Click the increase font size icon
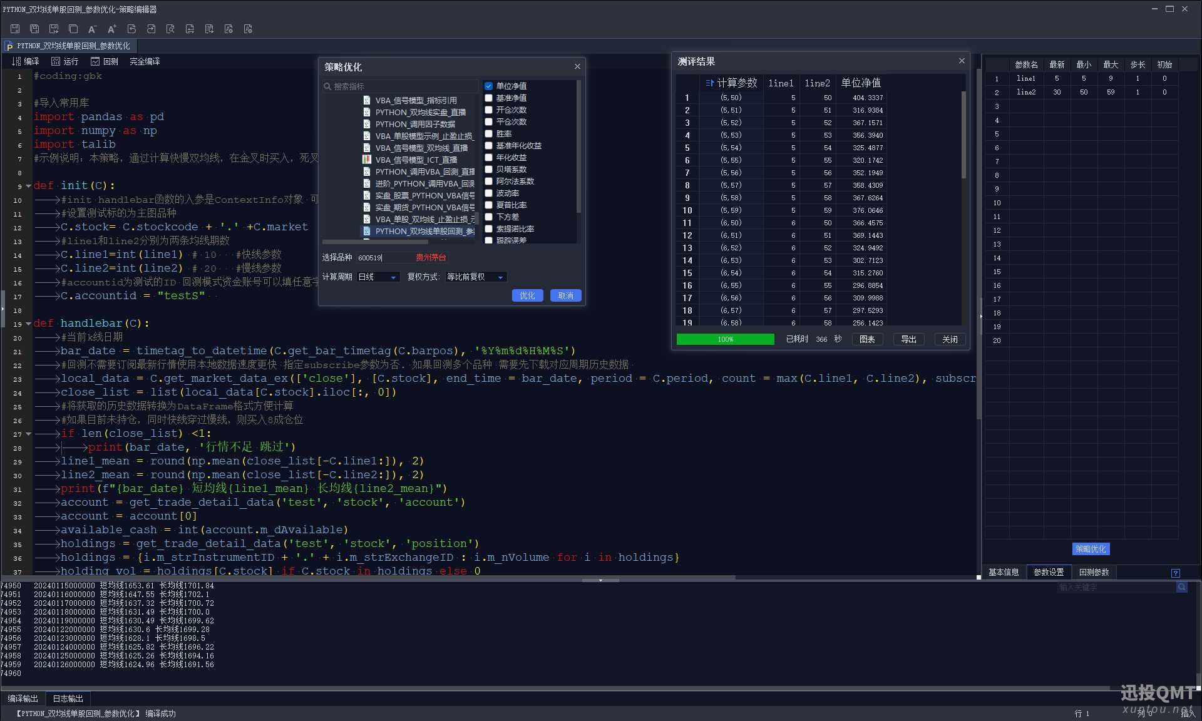 (112, 29)
